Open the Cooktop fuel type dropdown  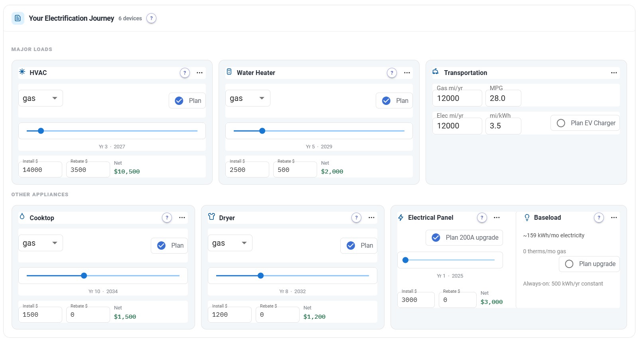point(41,243)
